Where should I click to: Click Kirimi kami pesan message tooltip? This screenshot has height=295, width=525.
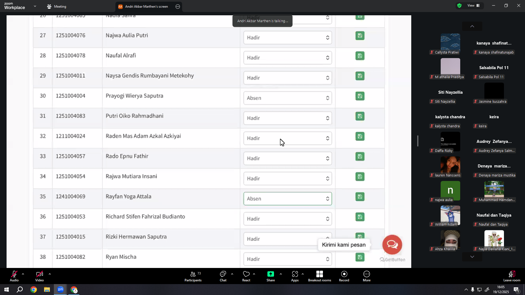point(344,245)
